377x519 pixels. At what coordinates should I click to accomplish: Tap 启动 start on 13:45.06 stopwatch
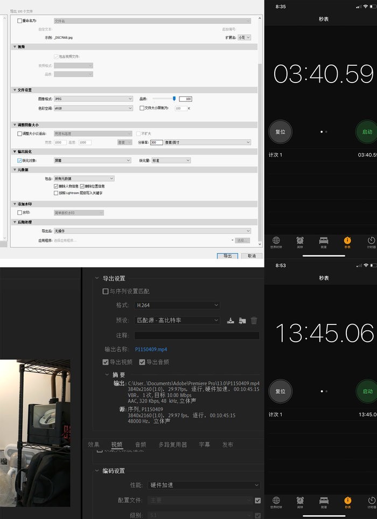(x=367, y=391)
